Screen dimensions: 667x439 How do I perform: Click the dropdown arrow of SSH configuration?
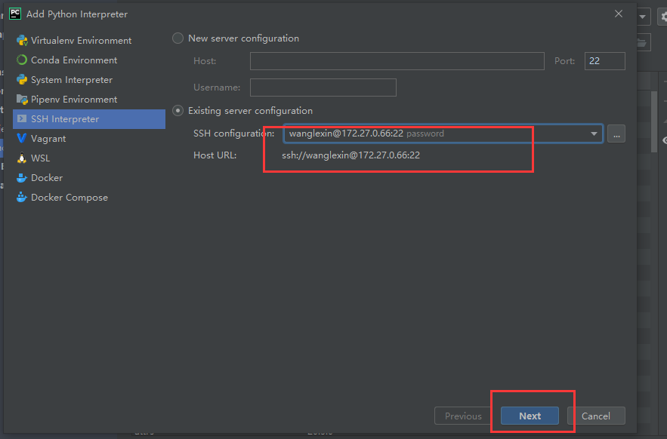point(594,134)
